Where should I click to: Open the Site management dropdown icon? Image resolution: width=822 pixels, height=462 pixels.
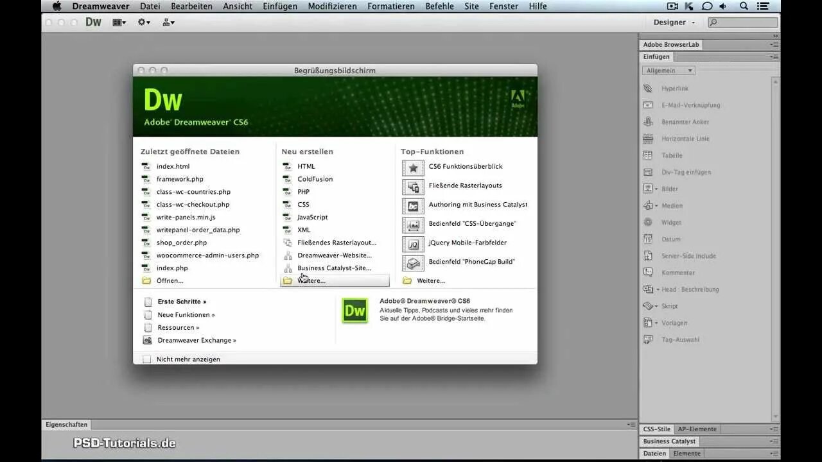point(168,22)
